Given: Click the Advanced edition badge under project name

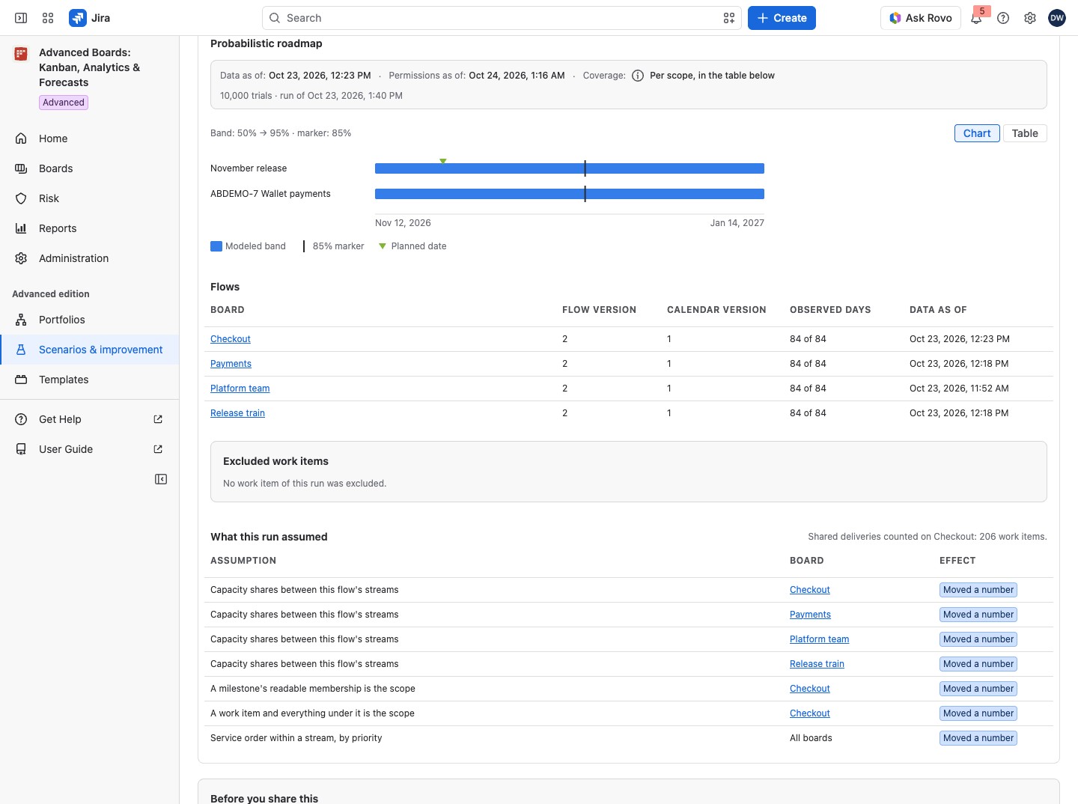Looking at the screenshot, I should point(64,103).
